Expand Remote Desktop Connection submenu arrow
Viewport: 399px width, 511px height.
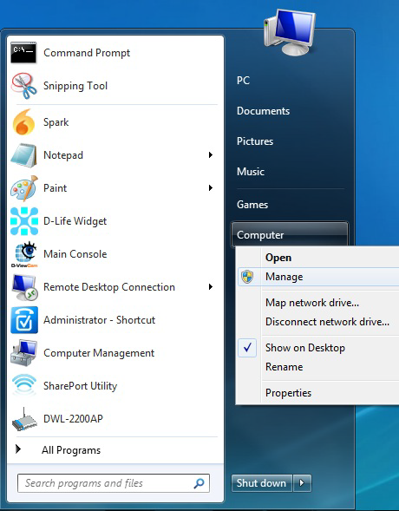point(211,287)
